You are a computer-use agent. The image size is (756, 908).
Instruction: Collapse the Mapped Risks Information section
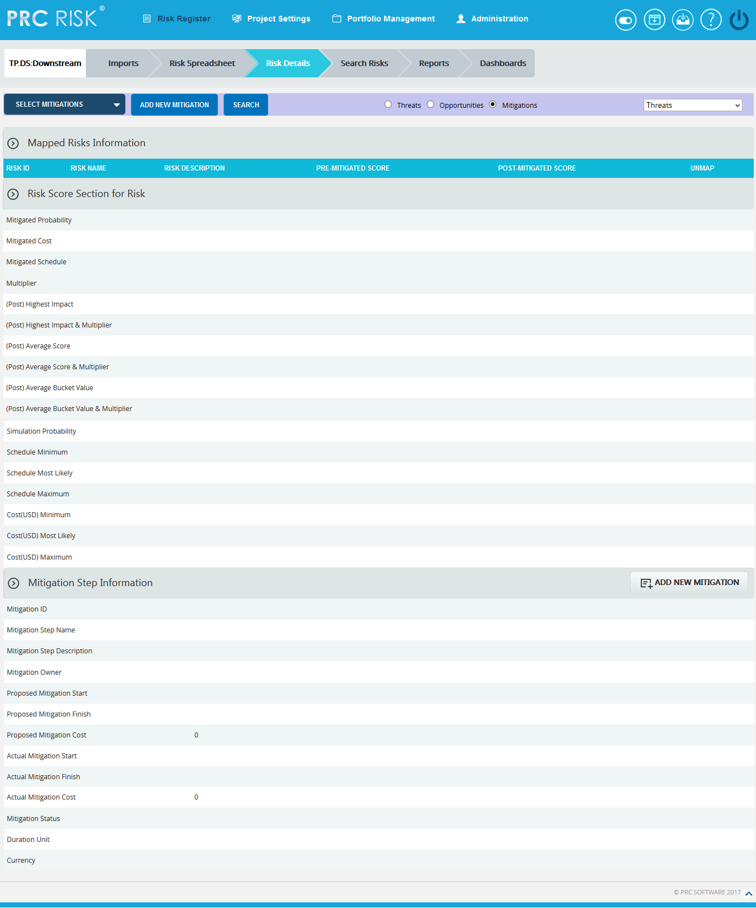13,143
